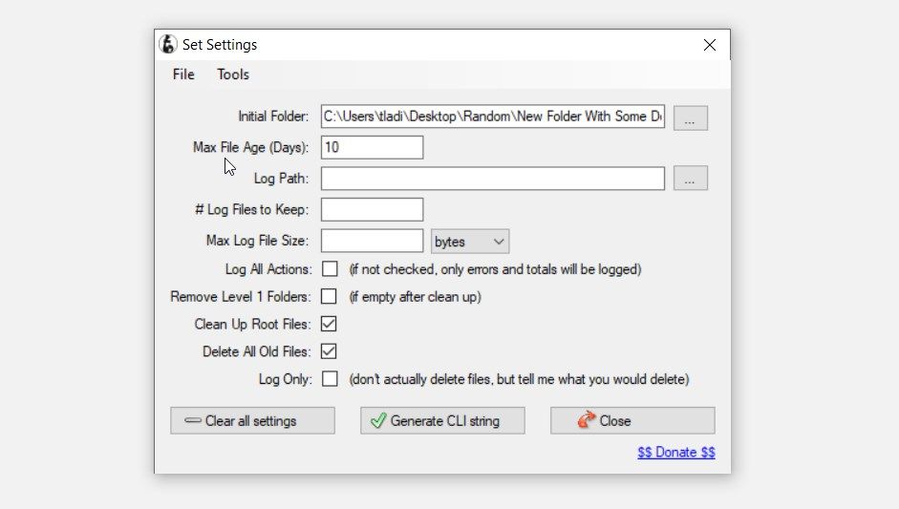
Task: Open the bytes unit dropdown
Action: (470, 242)
